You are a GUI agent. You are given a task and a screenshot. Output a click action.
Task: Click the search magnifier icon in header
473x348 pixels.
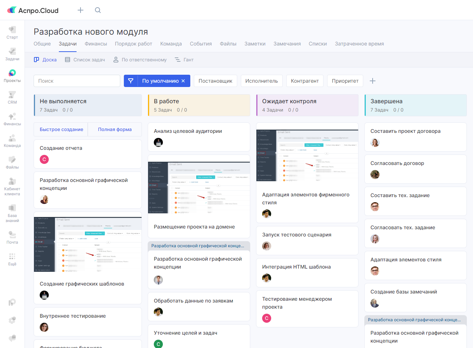coord(98,10)
